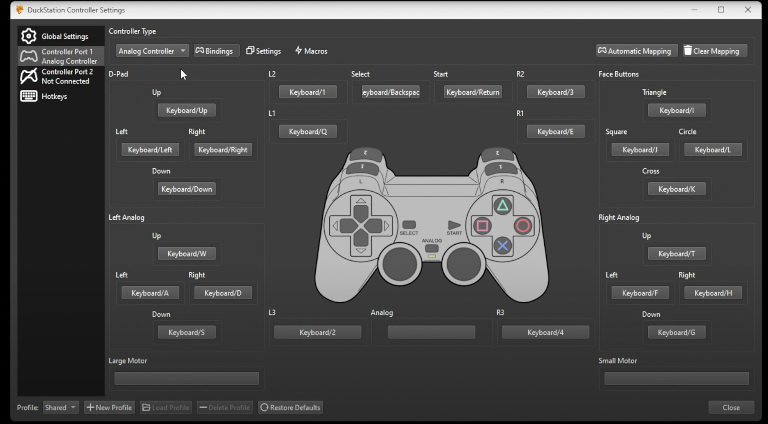Rebind Right Analog Up Keyboard/T
This screenshot has height=424, width=768.
(x=677, y=254)
